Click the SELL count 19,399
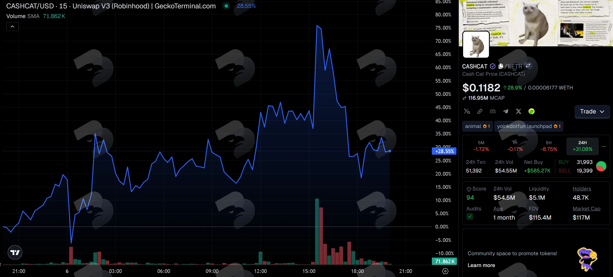This screenshot has height=277, width=613. click(584, 171)
